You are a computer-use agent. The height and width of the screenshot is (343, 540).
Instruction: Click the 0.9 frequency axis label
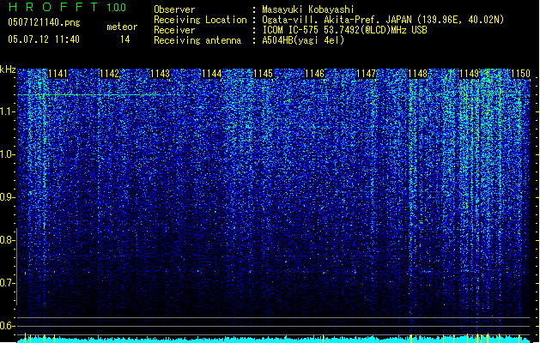pos(7,197)
